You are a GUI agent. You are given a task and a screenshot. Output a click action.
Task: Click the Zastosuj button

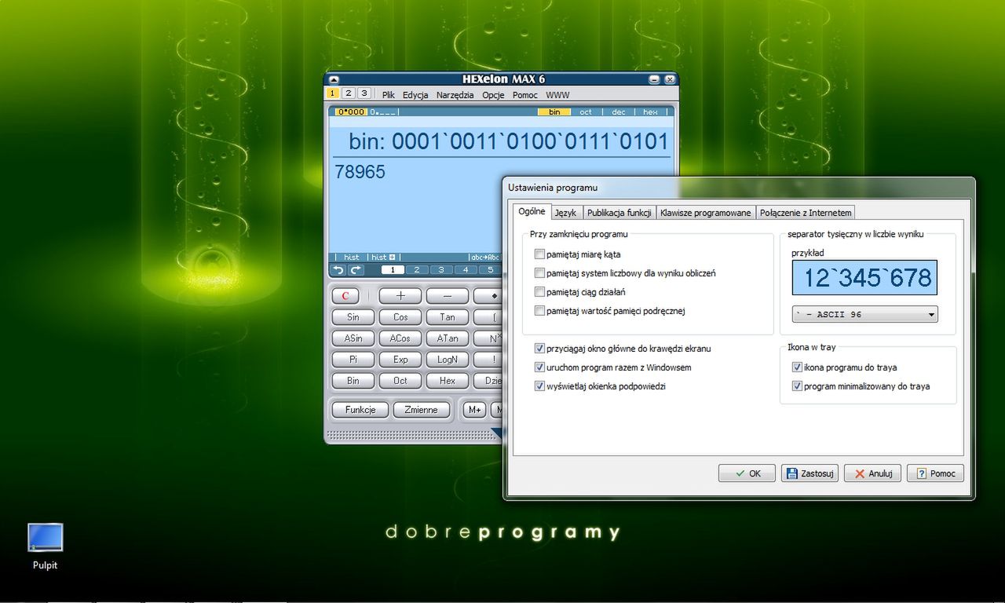[x=809, y=473]
